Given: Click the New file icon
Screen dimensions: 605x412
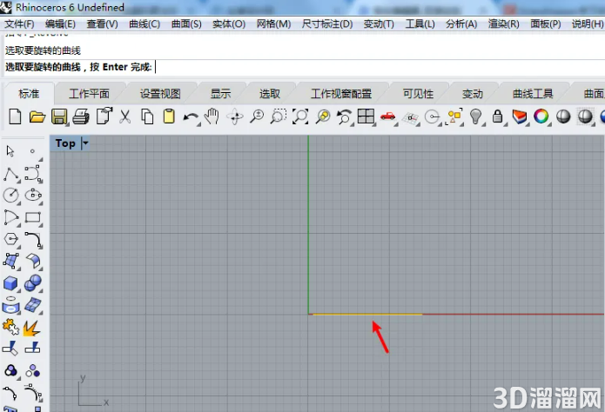Looking at the screenshot, I should 15,116.
